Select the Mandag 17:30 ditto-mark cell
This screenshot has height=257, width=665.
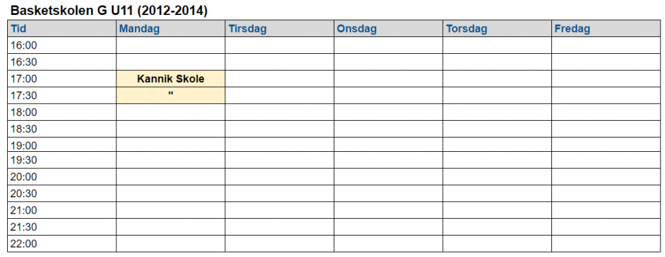[x=171, y=95]
